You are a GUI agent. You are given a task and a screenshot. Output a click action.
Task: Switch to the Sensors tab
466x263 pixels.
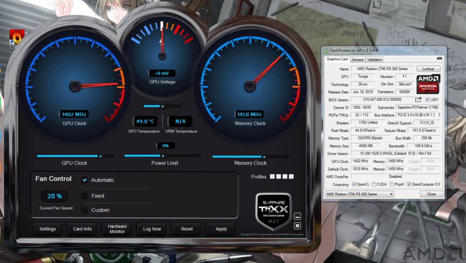tap(357, 60)
